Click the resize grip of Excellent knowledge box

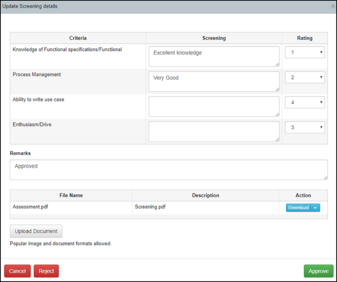click(277, 64)
